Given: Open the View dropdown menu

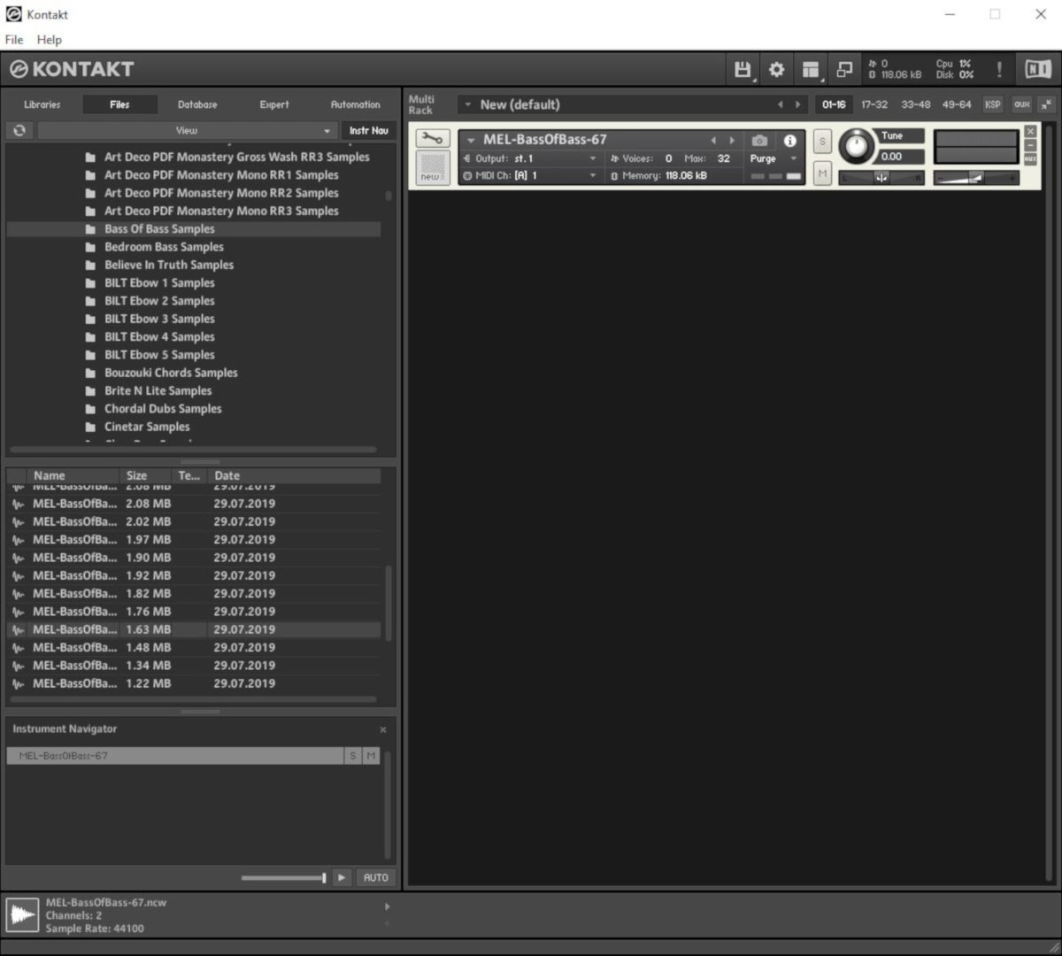Looking at the screenshot, I should 187,130.
